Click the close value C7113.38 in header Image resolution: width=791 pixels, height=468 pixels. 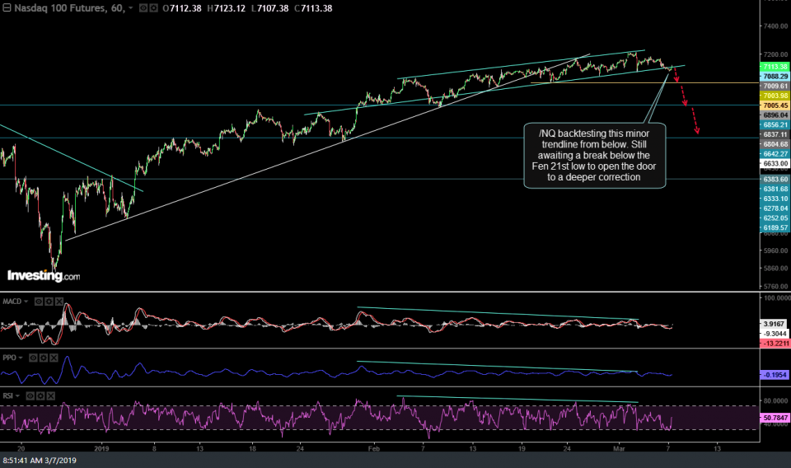[313, 8]
